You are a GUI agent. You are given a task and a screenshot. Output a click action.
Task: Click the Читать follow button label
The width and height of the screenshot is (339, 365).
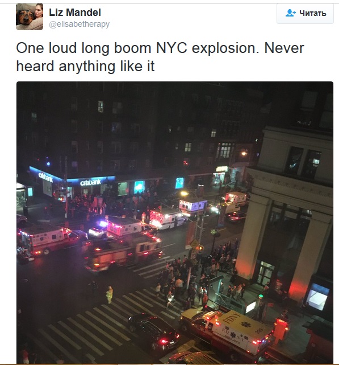(312, 13)
